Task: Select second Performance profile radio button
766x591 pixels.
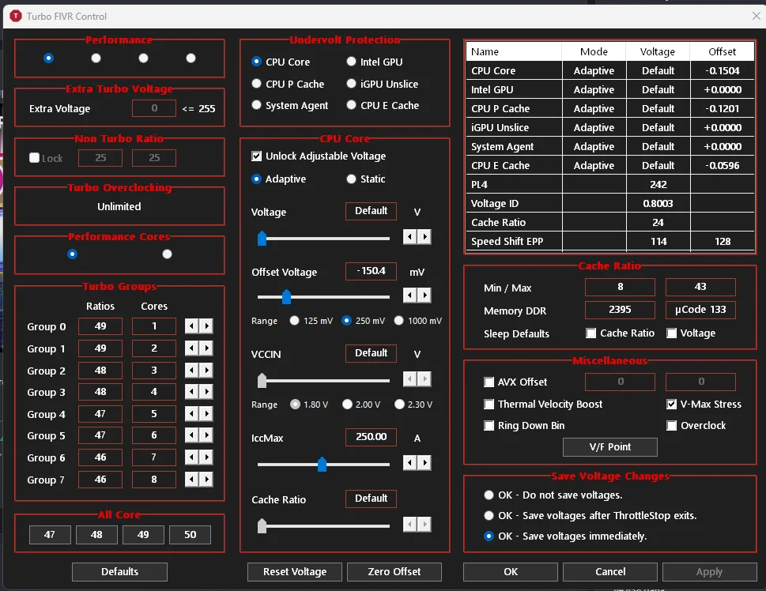Action: point(96,58)
